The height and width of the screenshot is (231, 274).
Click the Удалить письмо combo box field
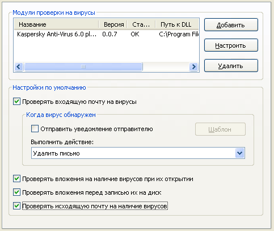pos(138,153)
